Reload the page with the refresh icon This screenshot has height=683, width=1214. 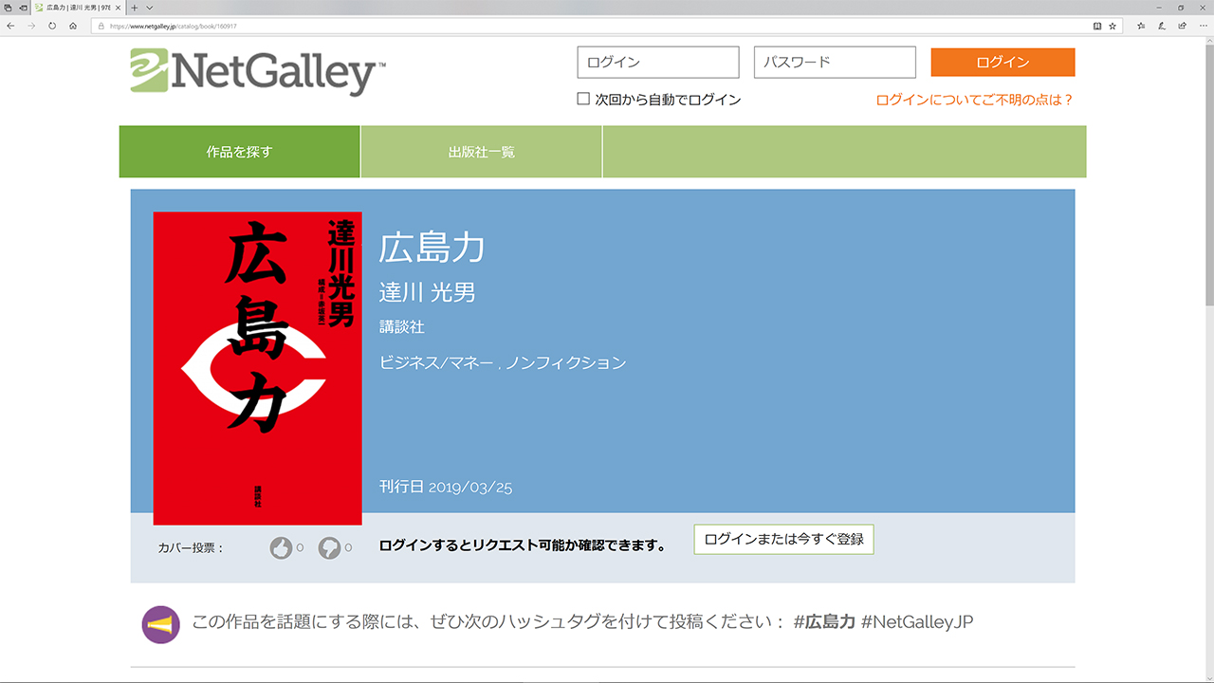52,26
